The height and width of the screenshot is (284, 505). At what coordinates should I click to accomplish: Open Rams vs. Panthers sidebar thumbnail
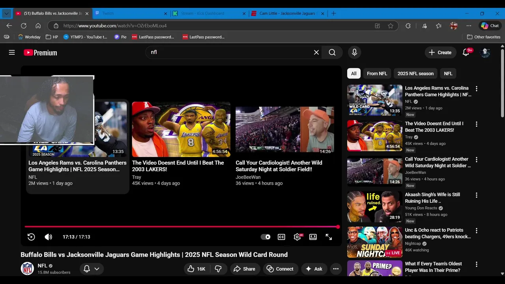click(375, 100)
